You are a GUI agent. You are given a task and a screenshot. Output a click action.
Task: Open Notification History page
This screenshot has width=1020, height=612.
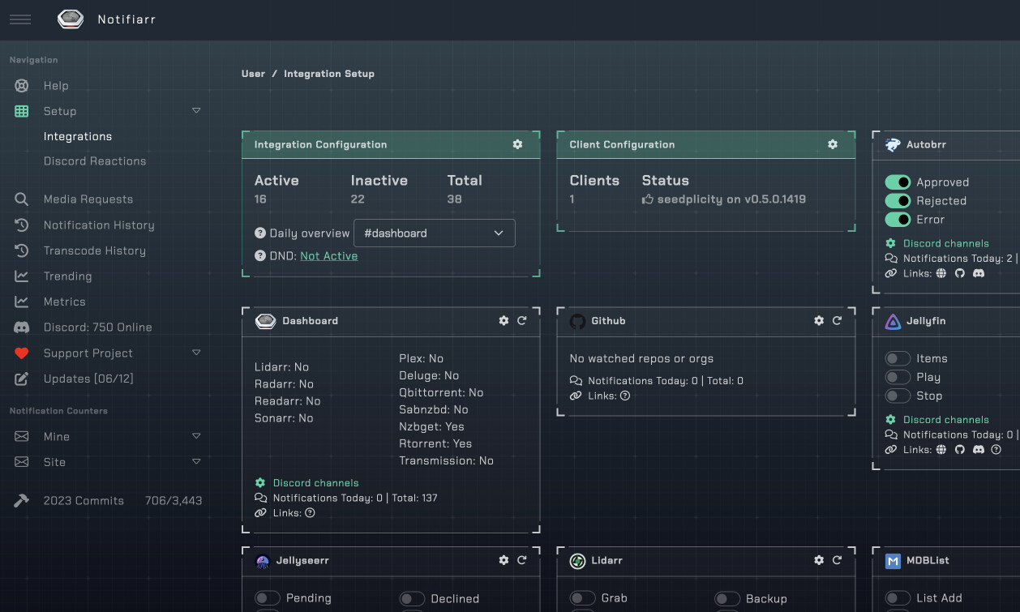tap(99, 225)
